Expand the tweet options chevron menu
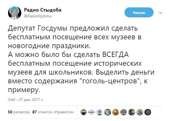Screen dimensions: 171x121 pos(161,13)
